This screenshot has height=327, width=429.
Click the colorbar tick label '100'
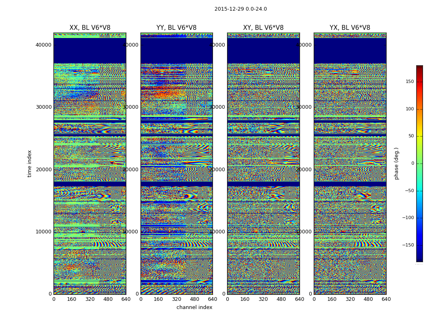410,109
